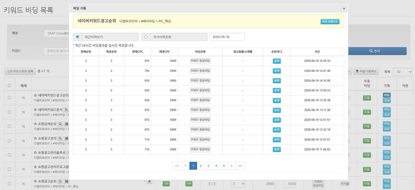The image size is (415, 190).
Task: Click 신규 비딩 키워드 등록 button
Action: pyautogui.click(x=20, y=71)
